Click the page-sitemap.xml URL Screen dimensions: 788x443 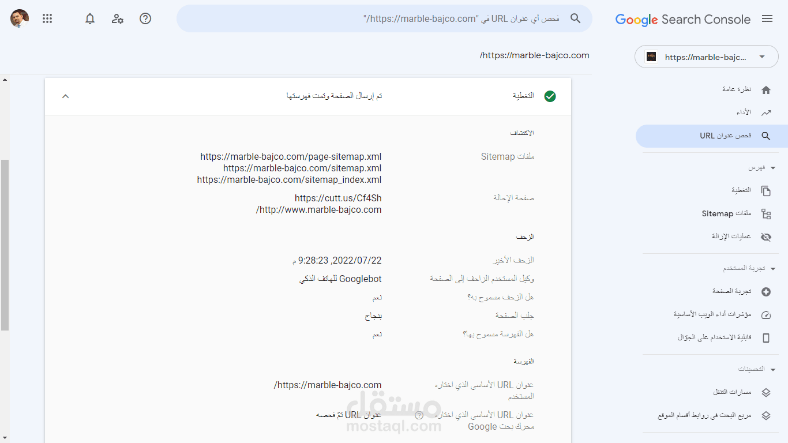coord(291,157)
